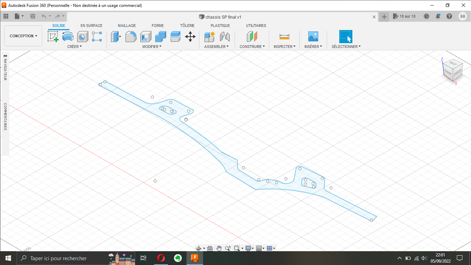
Task: Switch to the EN SURFACE tab
Action: pyautogui.click(x=91, y=26)
